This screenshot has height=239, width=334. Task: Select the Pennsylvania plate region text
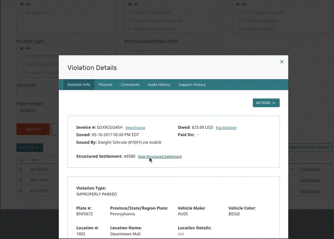pos(122,214)
